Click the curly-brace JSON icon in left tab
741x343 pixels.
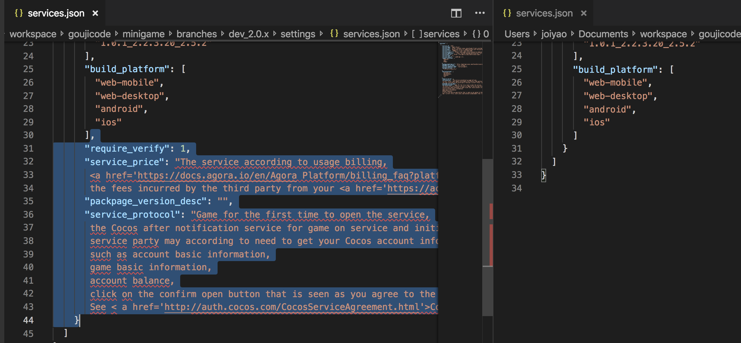(x=19, y=13)
